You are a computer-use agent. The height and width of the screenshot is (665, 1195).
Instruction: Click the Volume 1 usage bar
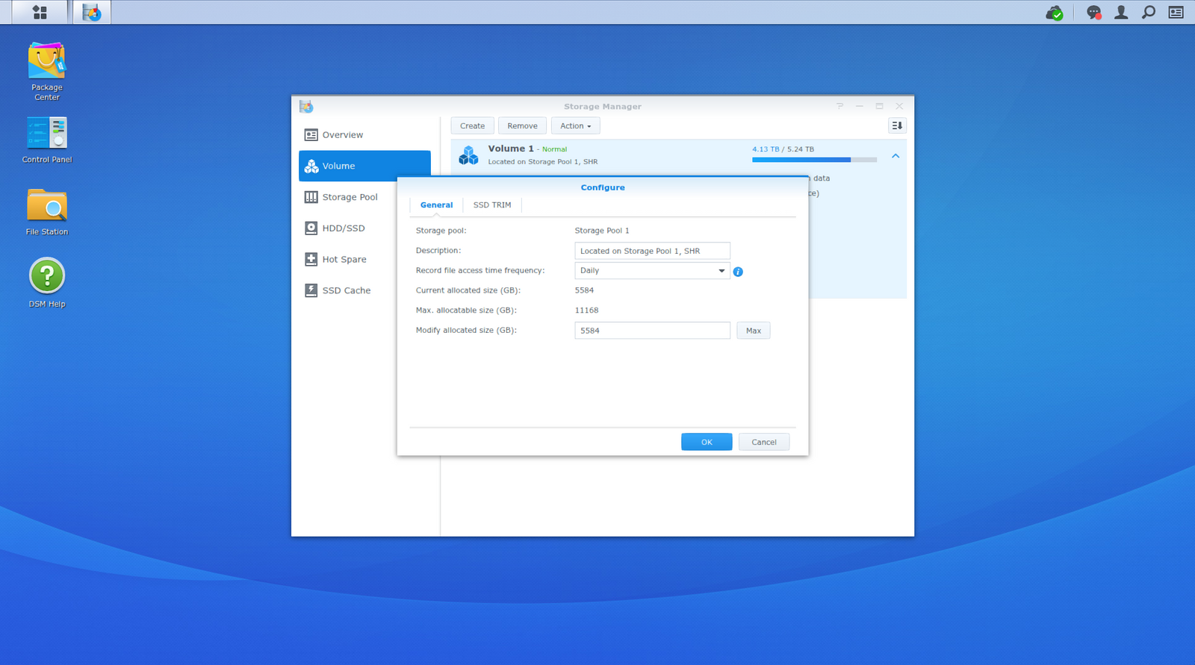(x=814, y=160)
